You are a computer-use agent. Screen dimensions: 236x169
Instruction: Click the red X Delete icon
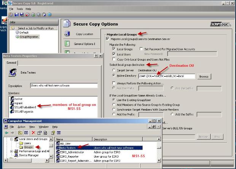(x=33, y=133)
